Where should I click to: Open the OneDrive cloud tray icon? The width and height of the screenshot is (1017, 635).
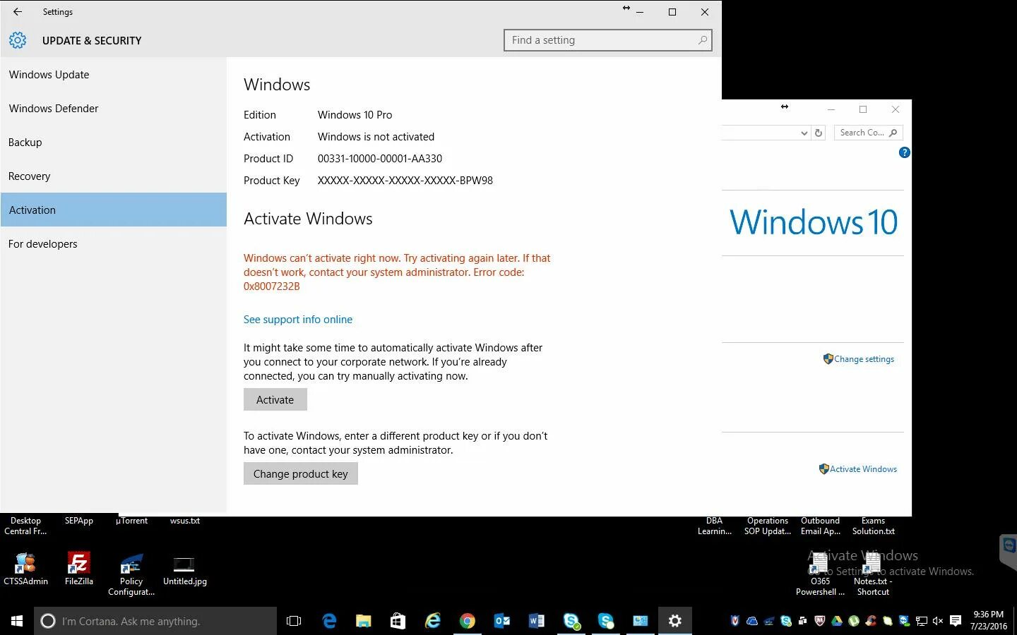752,621
